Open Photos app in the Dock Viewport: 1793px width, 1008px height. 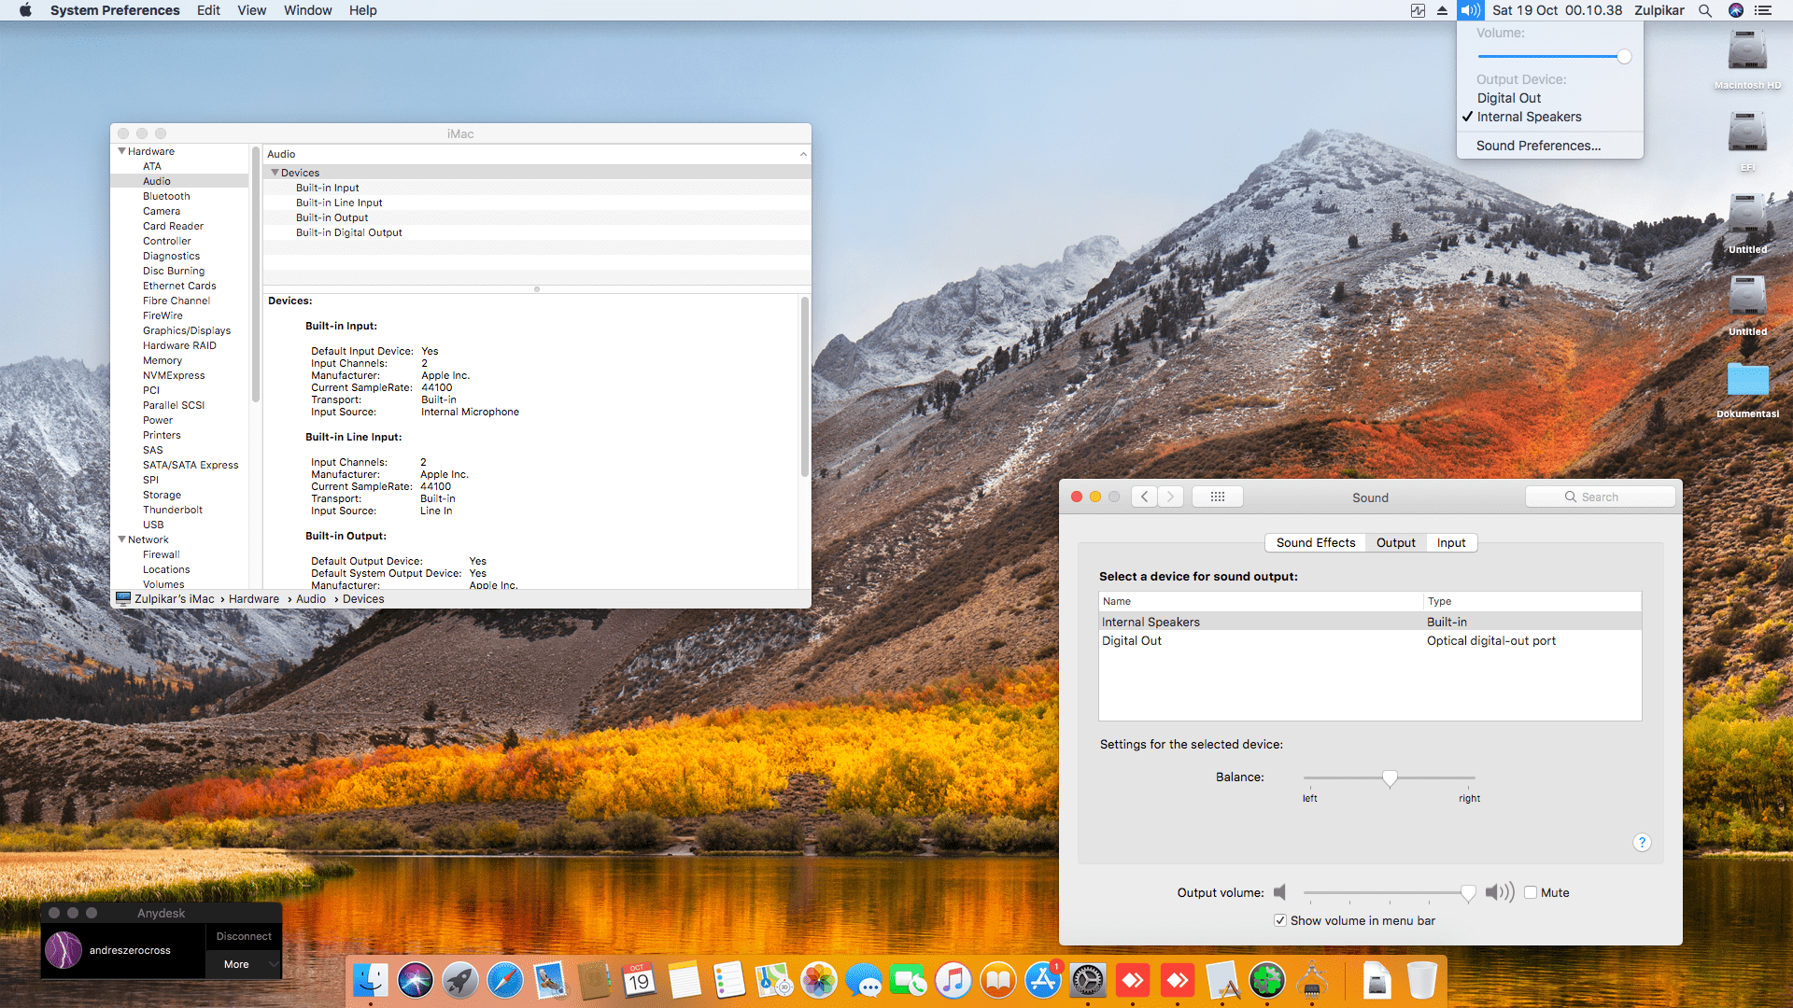pos(819,981)
